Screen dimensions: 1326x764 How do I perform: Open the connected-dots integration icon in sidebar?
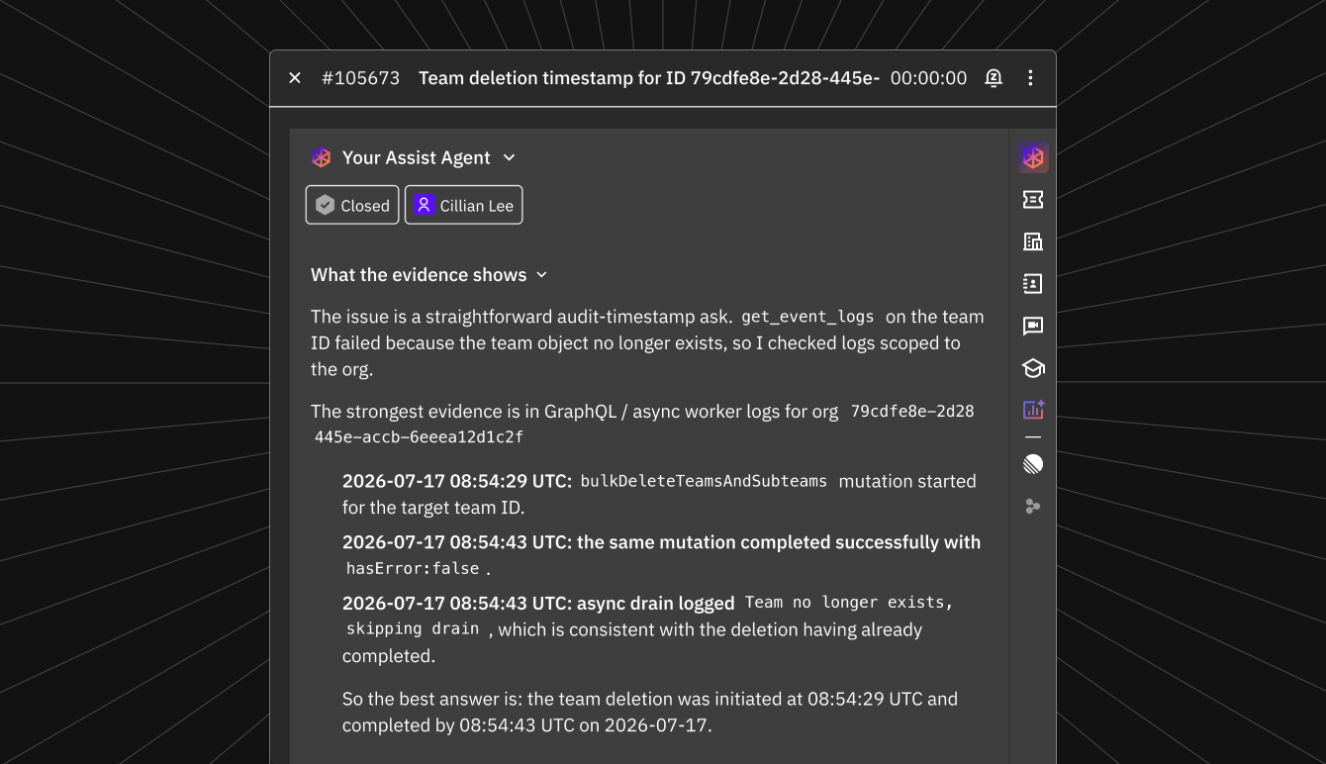click(x=1033, y=506)
